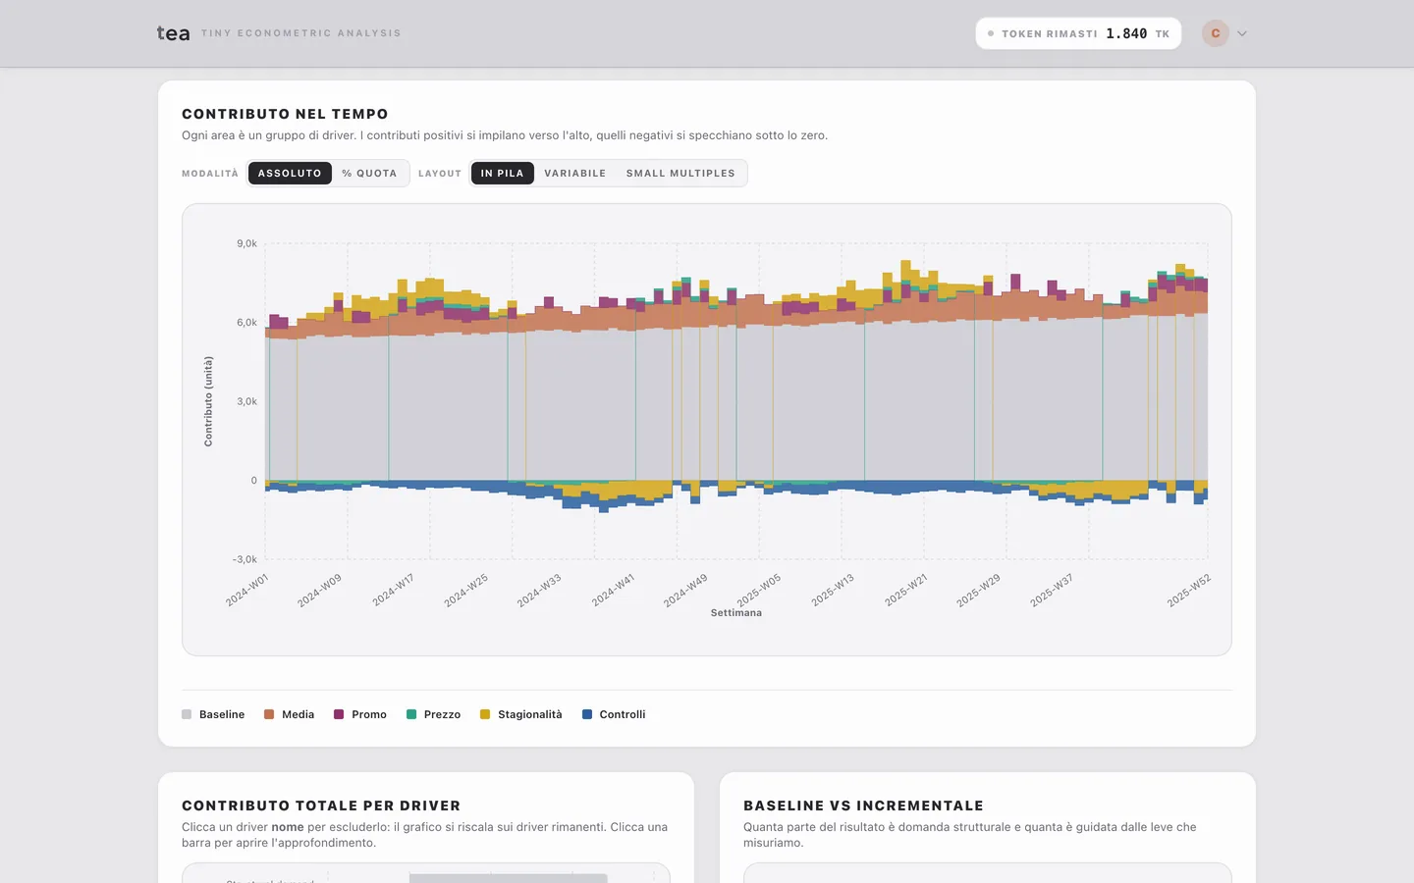Click the Controlli legend color square
1414x883 pixels.
587,714
